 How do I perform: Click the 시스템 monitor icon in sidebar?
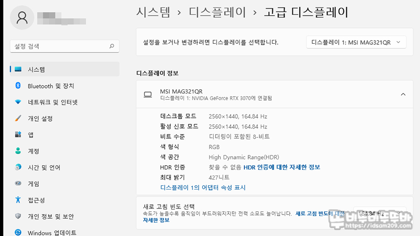coord(18,69)
